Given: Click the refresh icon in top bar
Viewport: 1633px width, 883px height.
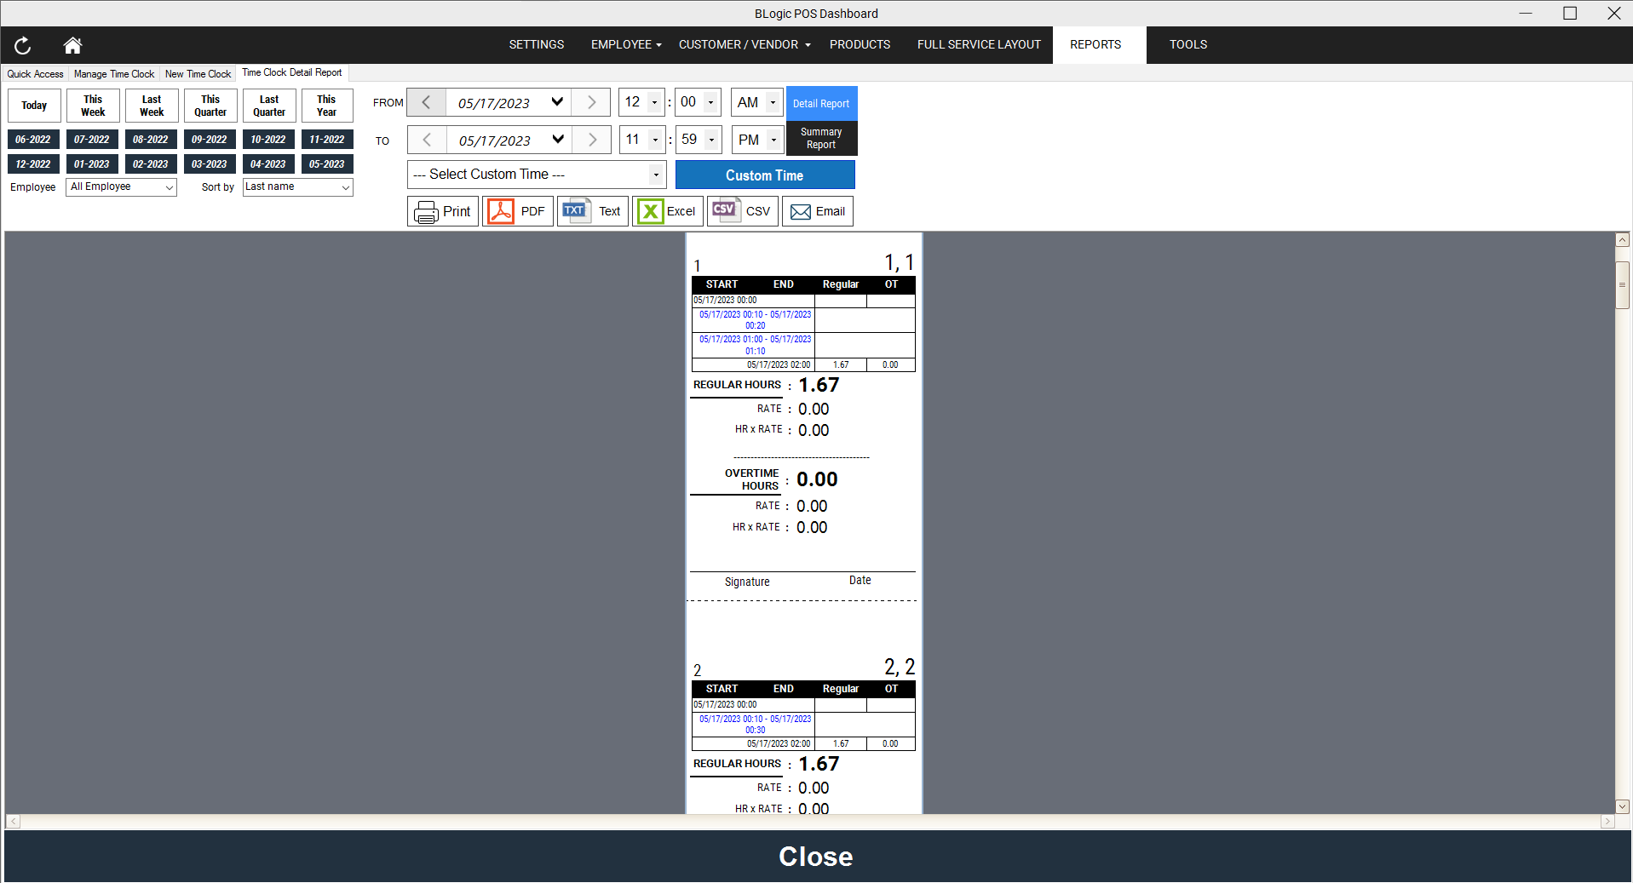Looking at the screenshot, I should point(23,45).
